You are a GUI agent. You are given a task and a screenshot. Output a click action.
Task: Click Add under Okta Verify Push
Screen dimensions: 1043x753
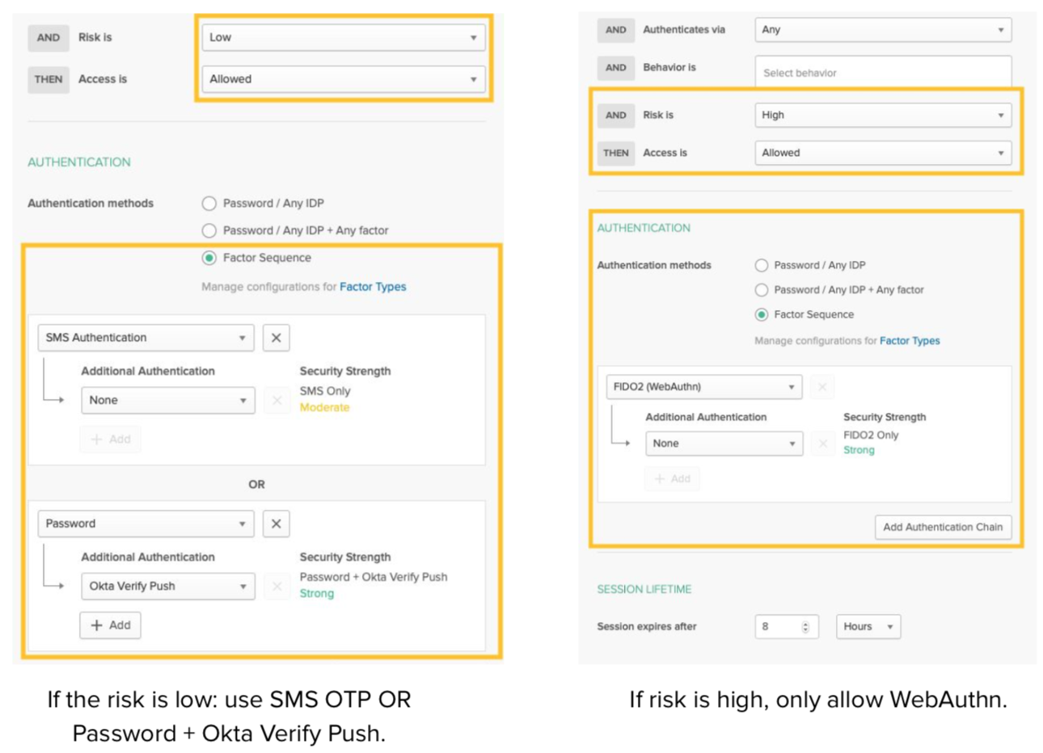[x=110, y=625]
